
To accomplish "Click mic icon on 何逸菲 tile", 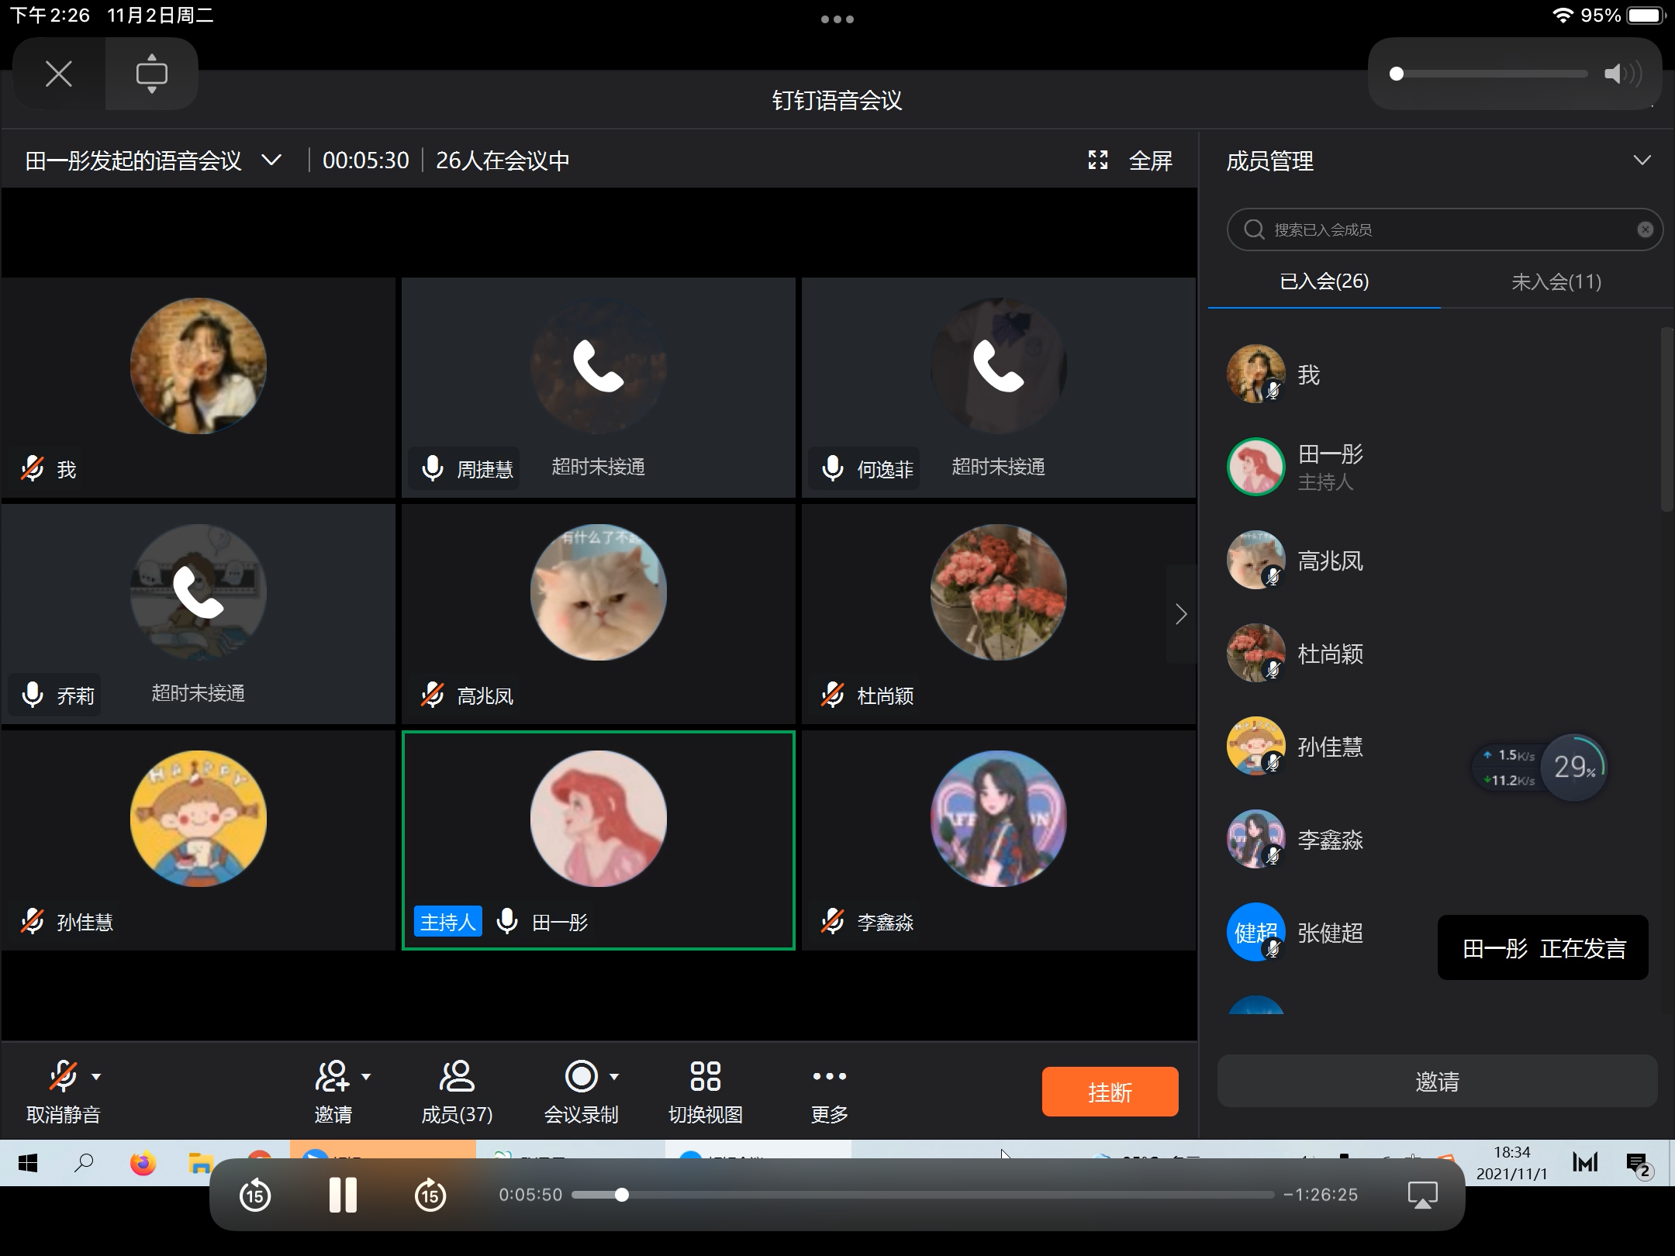I will click(833, 468).
